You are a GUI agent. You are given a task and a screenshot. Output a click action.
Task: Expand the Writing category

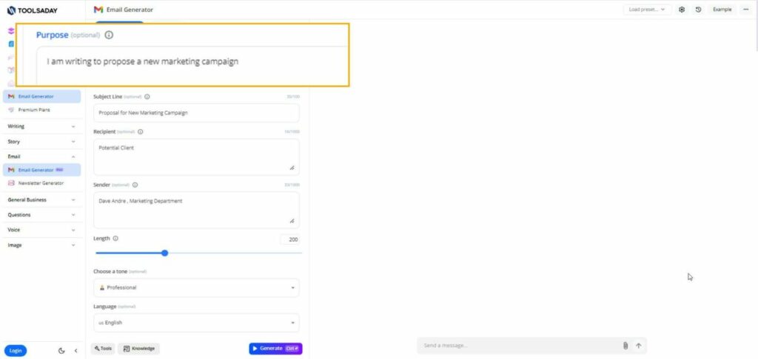pos(42,126)
